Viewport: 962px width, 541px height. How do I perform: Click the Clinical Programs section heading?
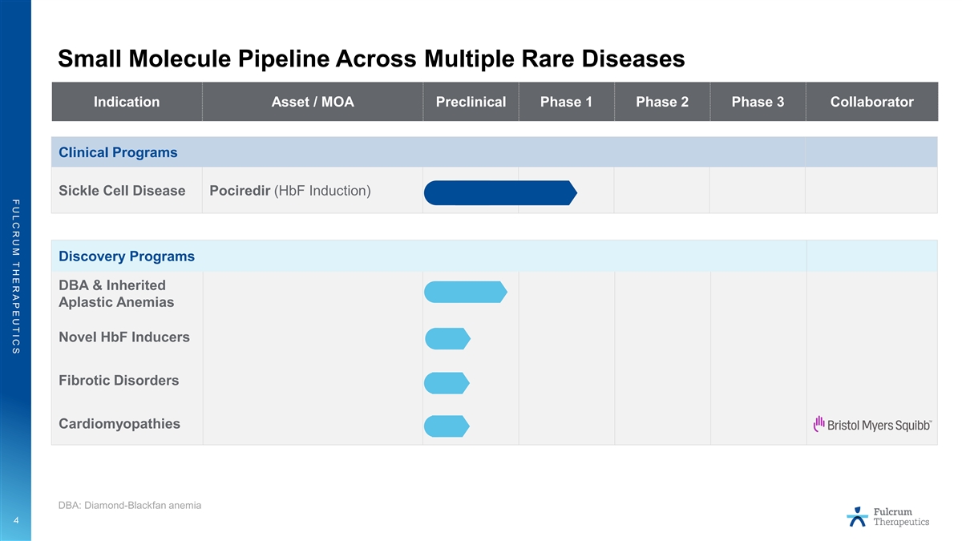point(118,152)
